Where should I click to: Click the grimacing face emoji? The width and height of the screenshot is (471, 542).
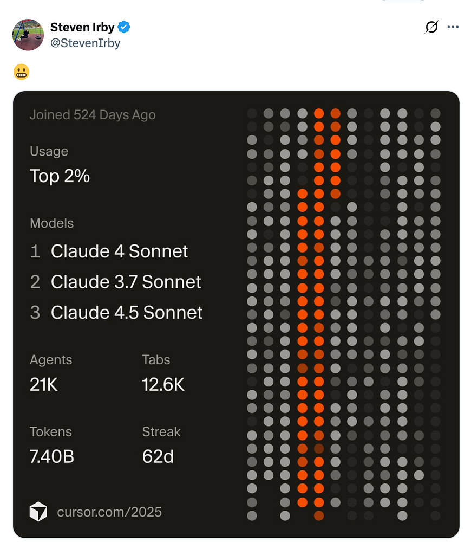pos(21,72)
